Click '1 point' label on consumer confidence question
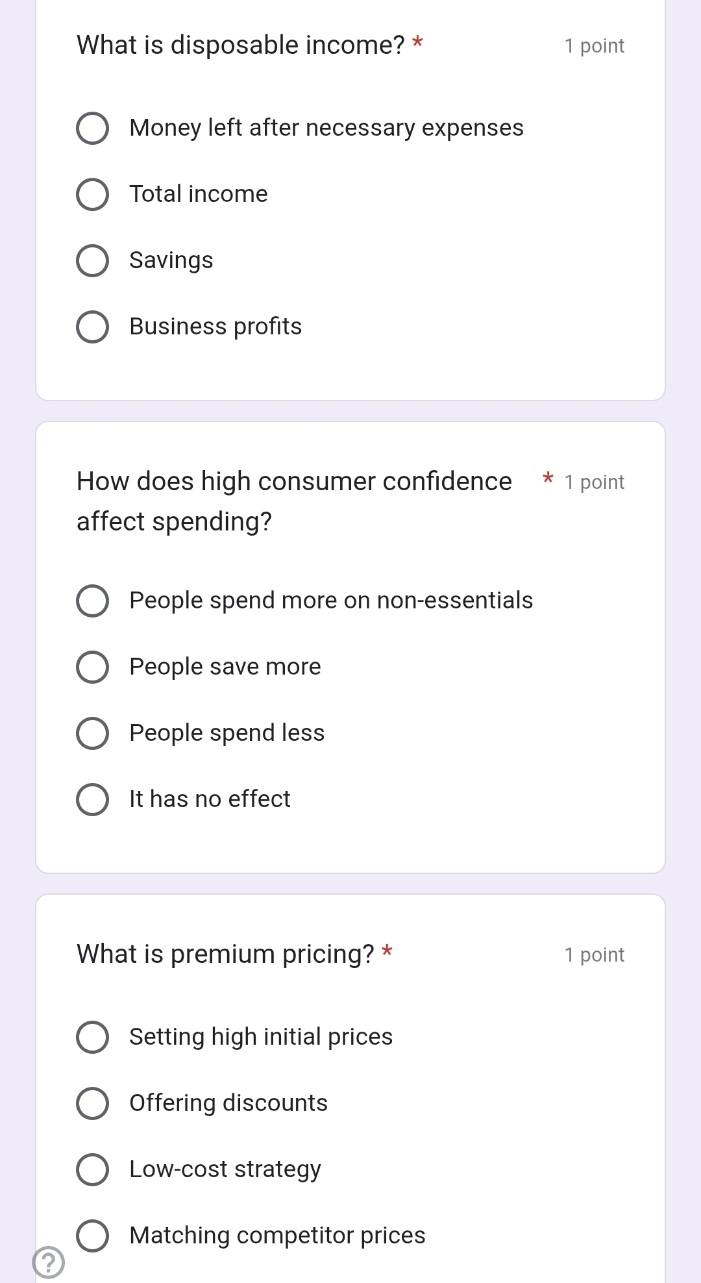 coord(594,482)
